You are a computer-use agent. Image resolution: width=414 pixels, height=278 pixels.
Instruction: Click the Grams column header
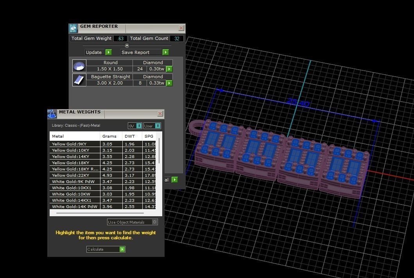point(111,136)
